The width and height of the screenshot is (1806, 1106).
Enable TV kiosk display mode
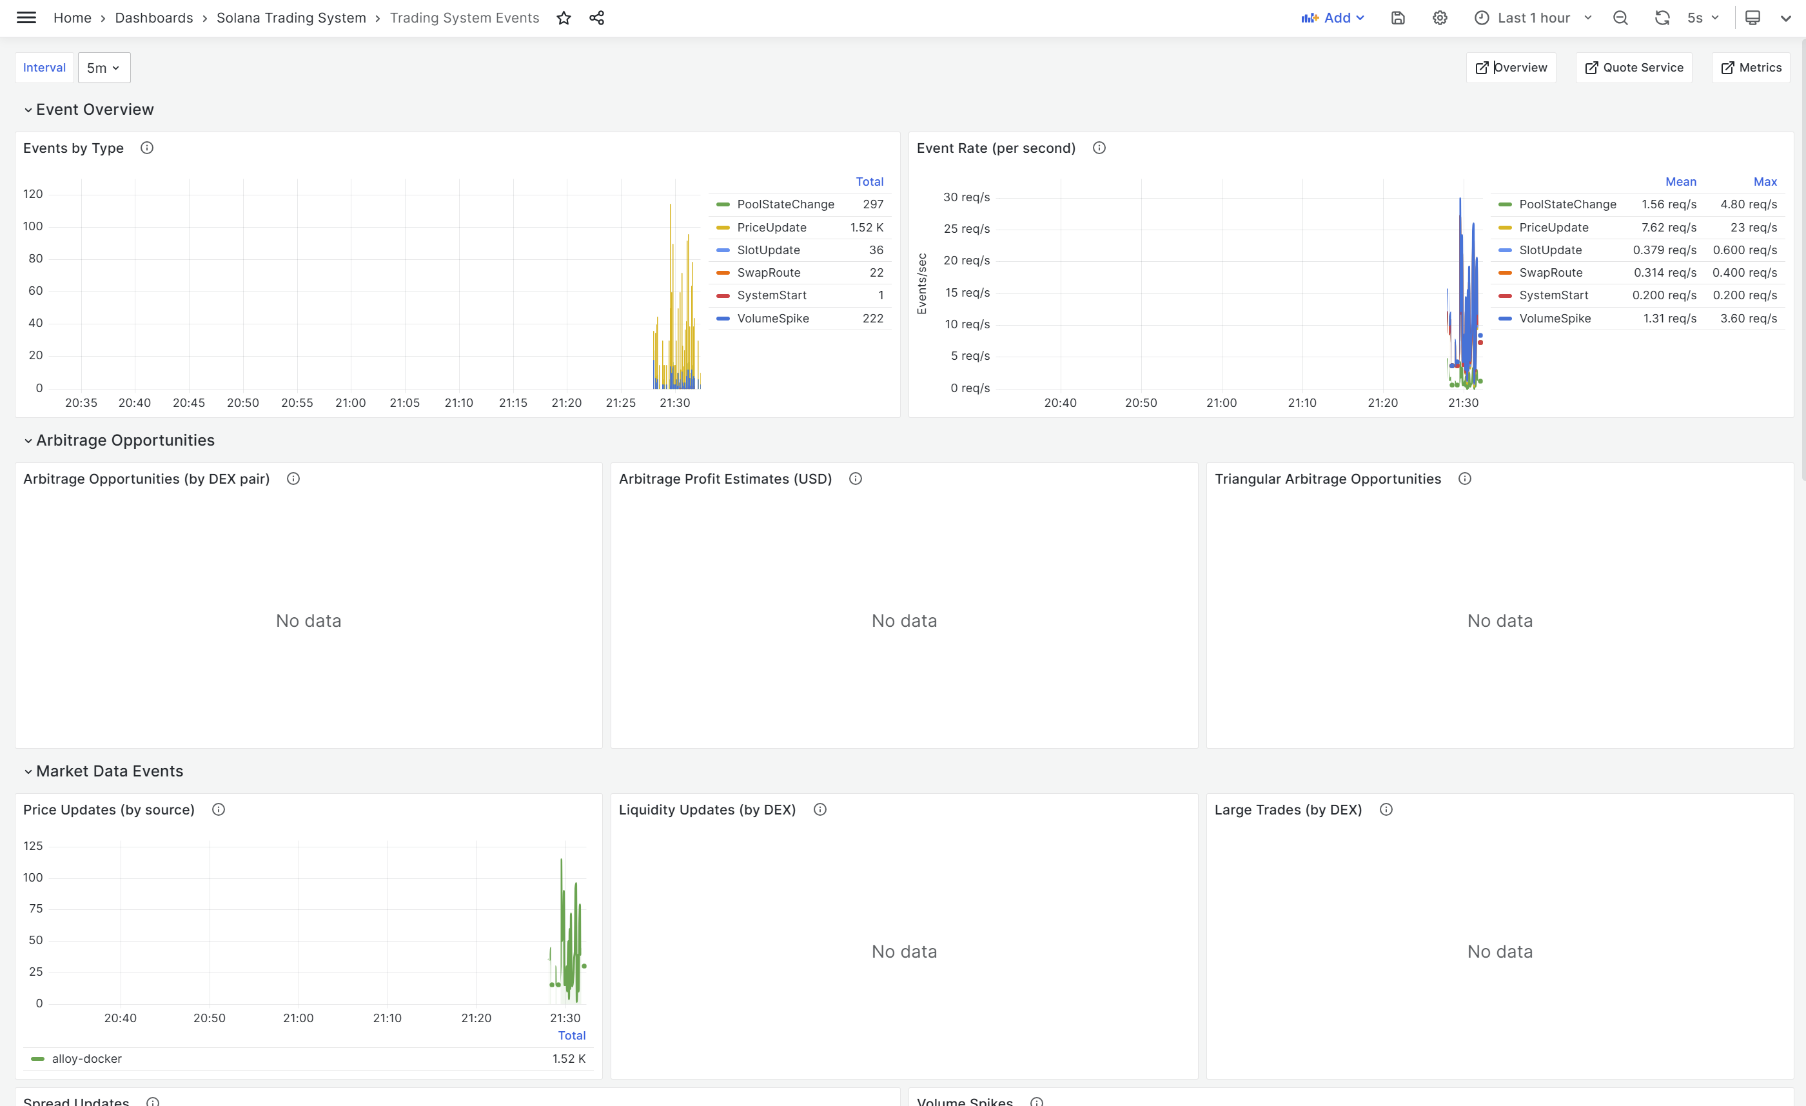coord(1752,17)
